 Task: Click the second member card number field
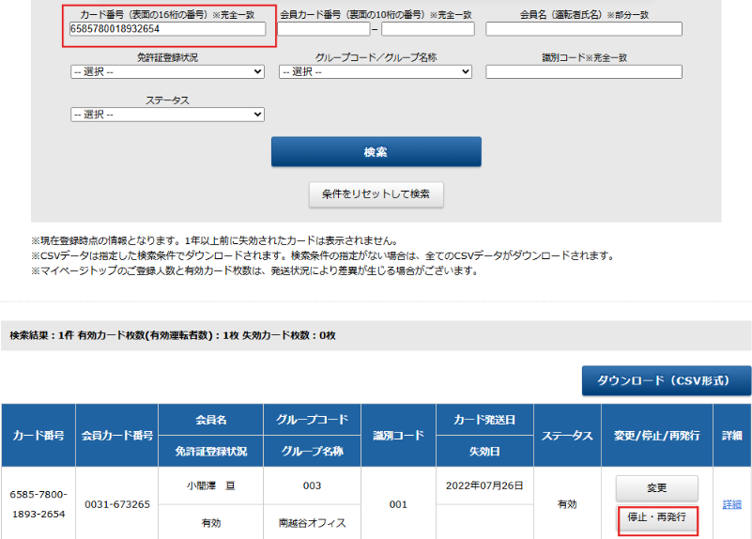(x=427, y=29)
